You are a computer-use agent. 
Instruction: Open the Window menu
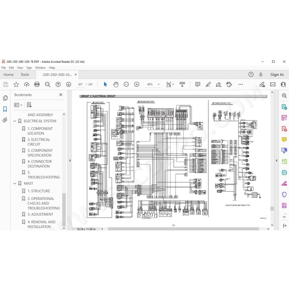click(40, 68)
